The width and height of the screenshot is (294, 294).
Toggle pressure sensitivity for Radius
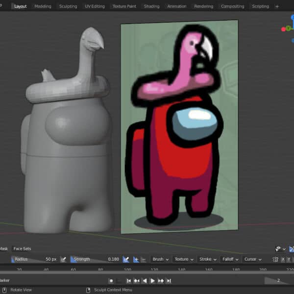pos(63,260)
